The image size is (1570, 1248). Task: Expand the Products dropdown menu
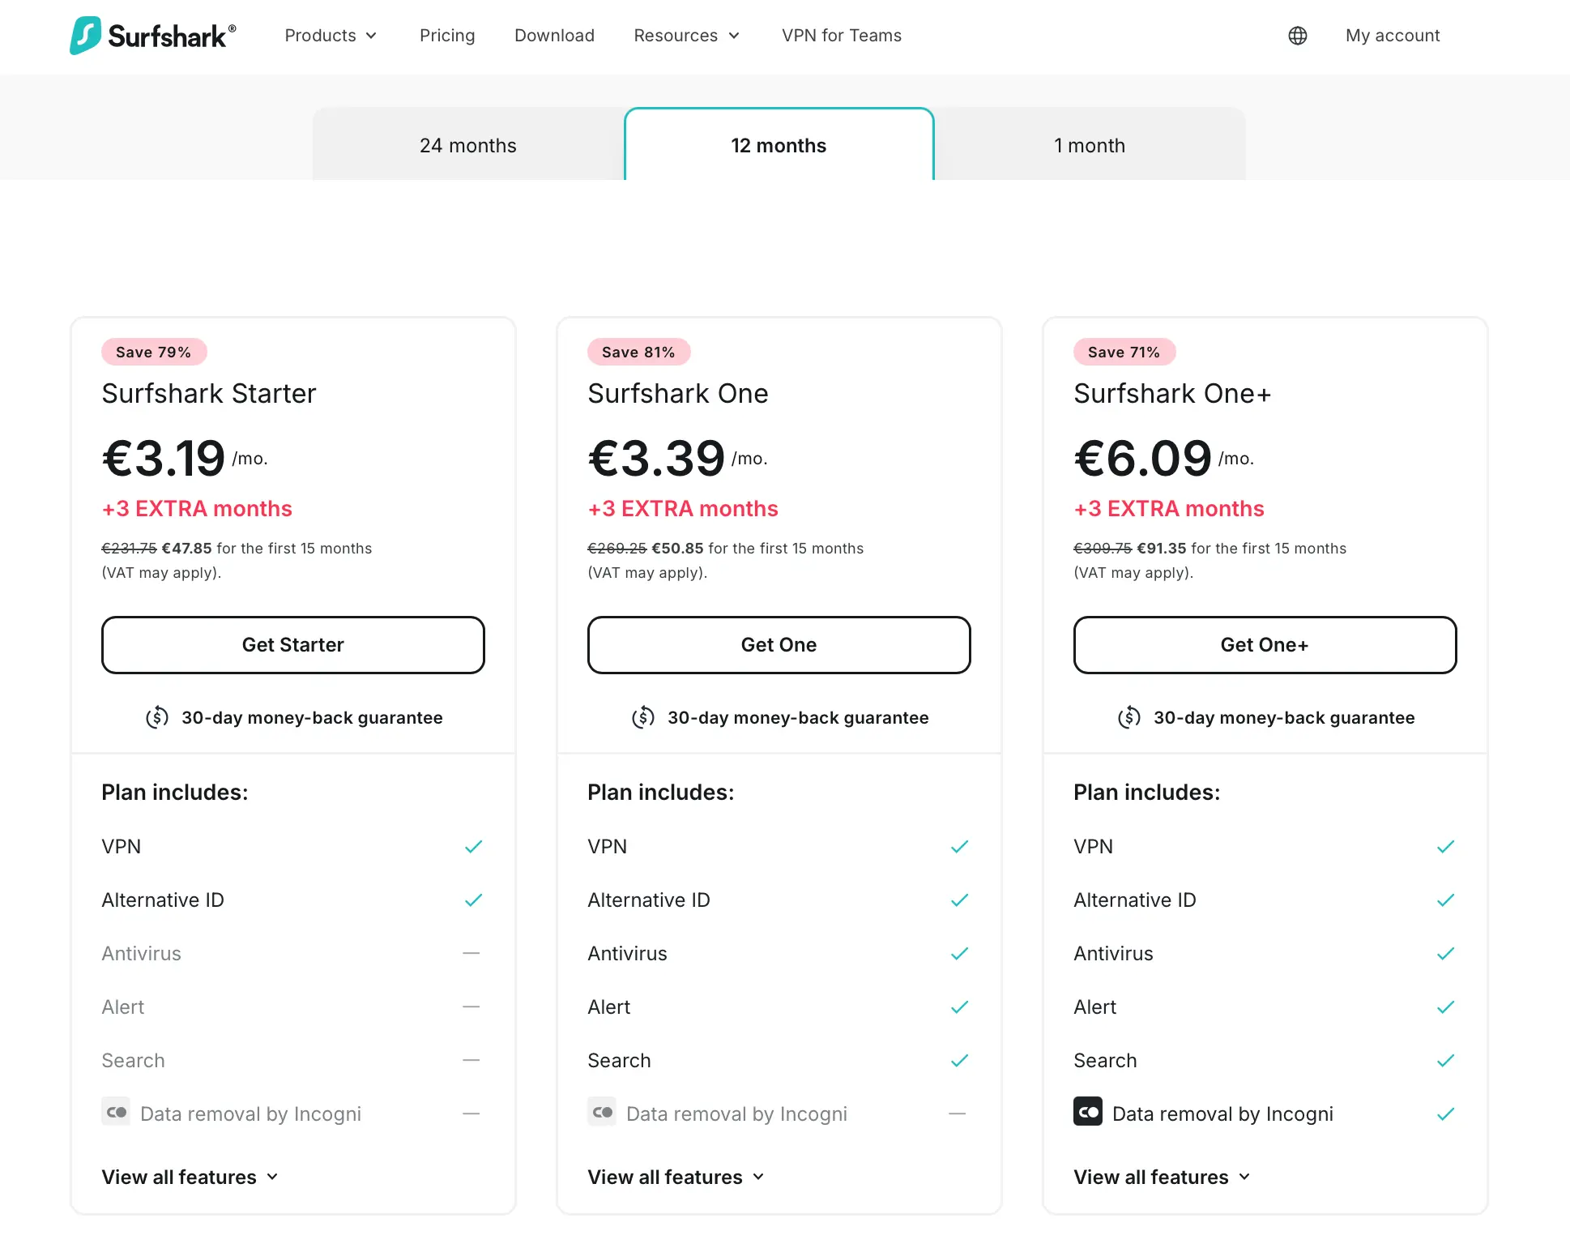[331, 36]
